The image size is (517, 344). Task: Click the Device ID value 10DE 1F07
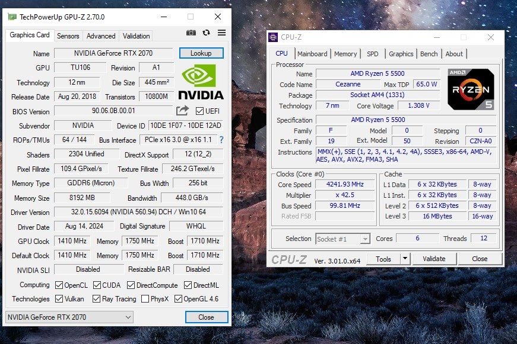186,126
